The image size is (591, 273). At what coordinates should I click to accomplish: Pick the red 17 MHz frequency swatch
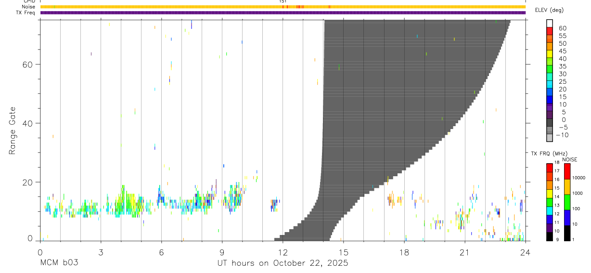point(549,168)
